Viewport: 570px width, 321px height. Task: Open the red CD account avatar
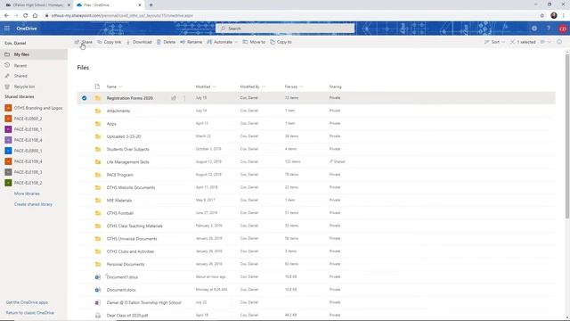tap(562, 29)
